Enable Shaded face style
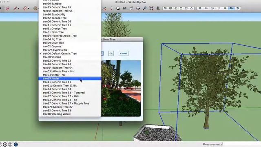The width and height of the screenshot is (261, 147). click(x=225, y=8)
